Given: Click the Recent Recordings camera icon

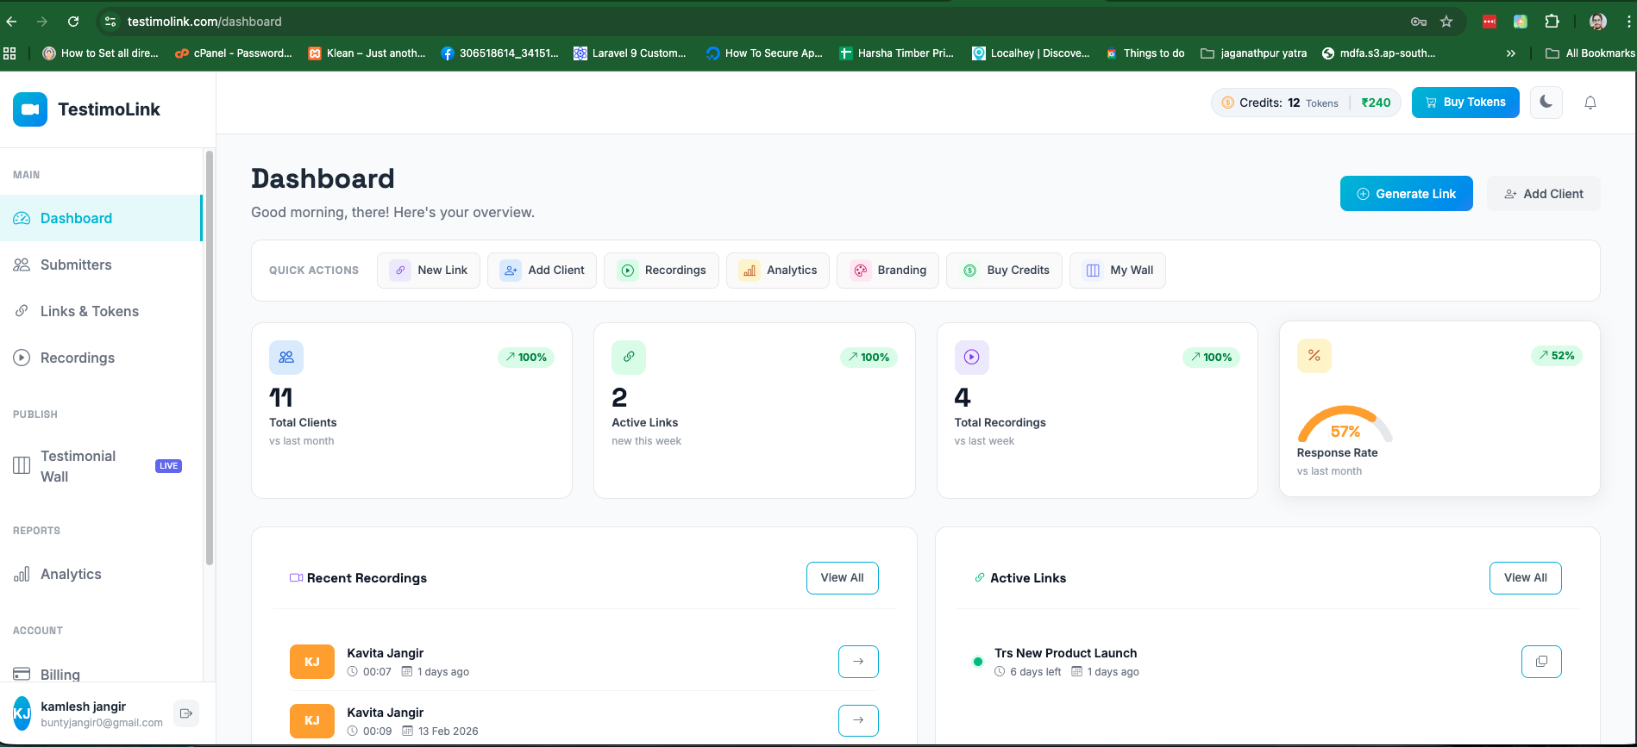Looking at the screenshot, I should [x=296, y=578].
